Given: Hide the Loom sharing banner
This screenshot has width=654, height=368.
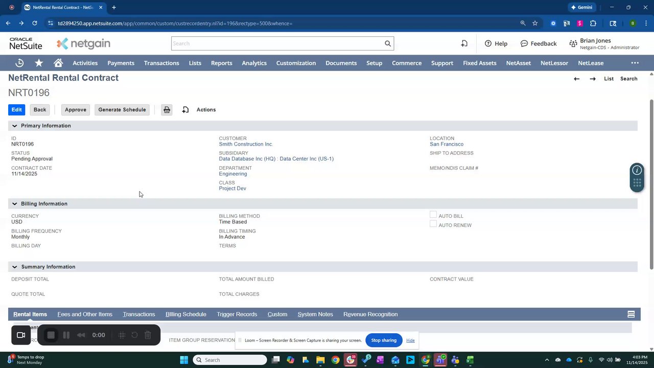Looking at the screenshot, I should point(410,340).
